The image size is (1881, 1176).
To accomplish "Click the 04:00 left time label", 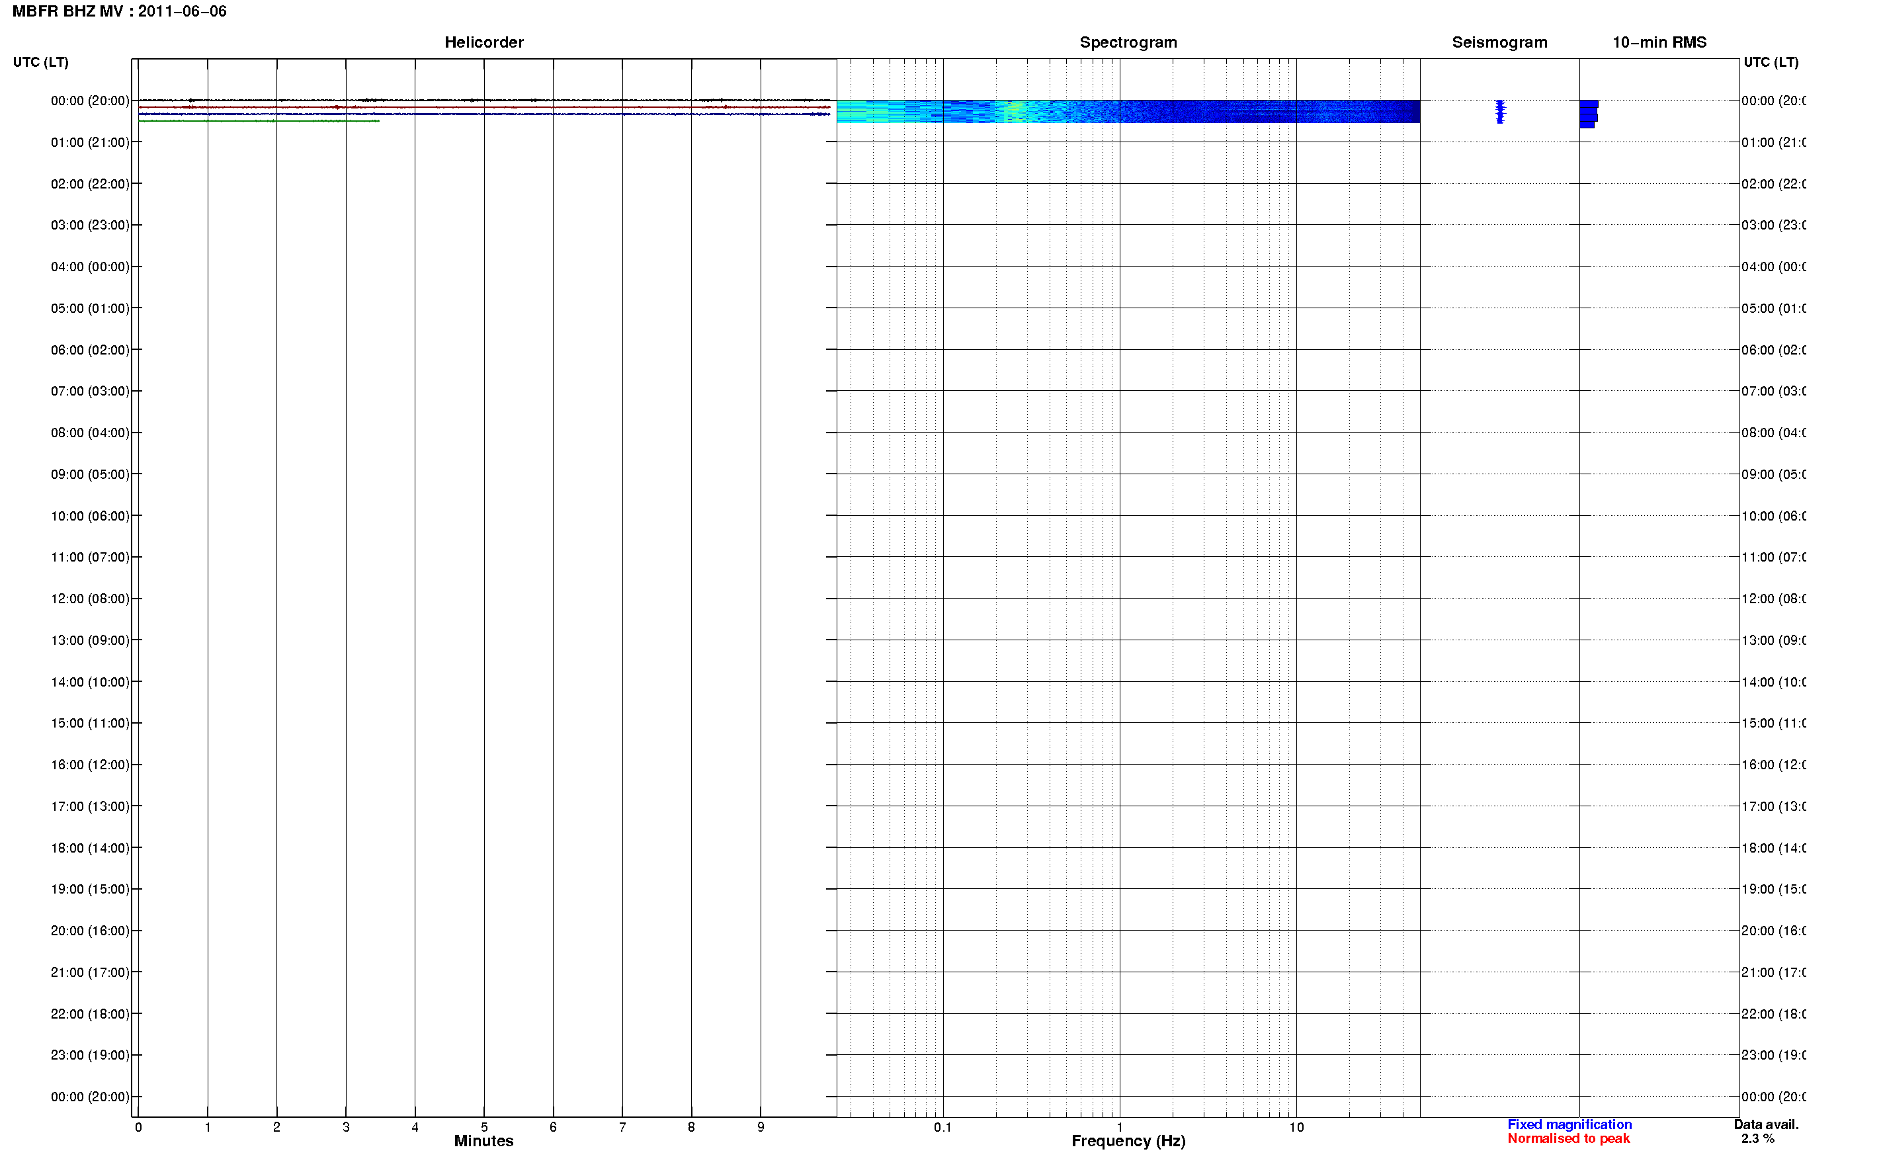I will click(90, 267).
